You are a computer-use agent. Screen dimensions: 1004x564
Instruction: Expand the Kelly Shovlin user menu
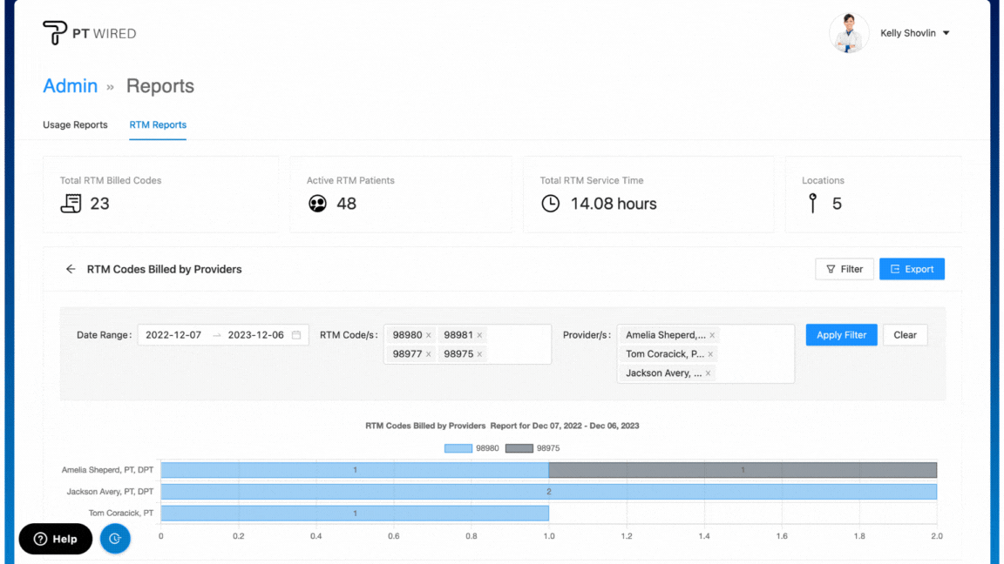coord(946,33)
